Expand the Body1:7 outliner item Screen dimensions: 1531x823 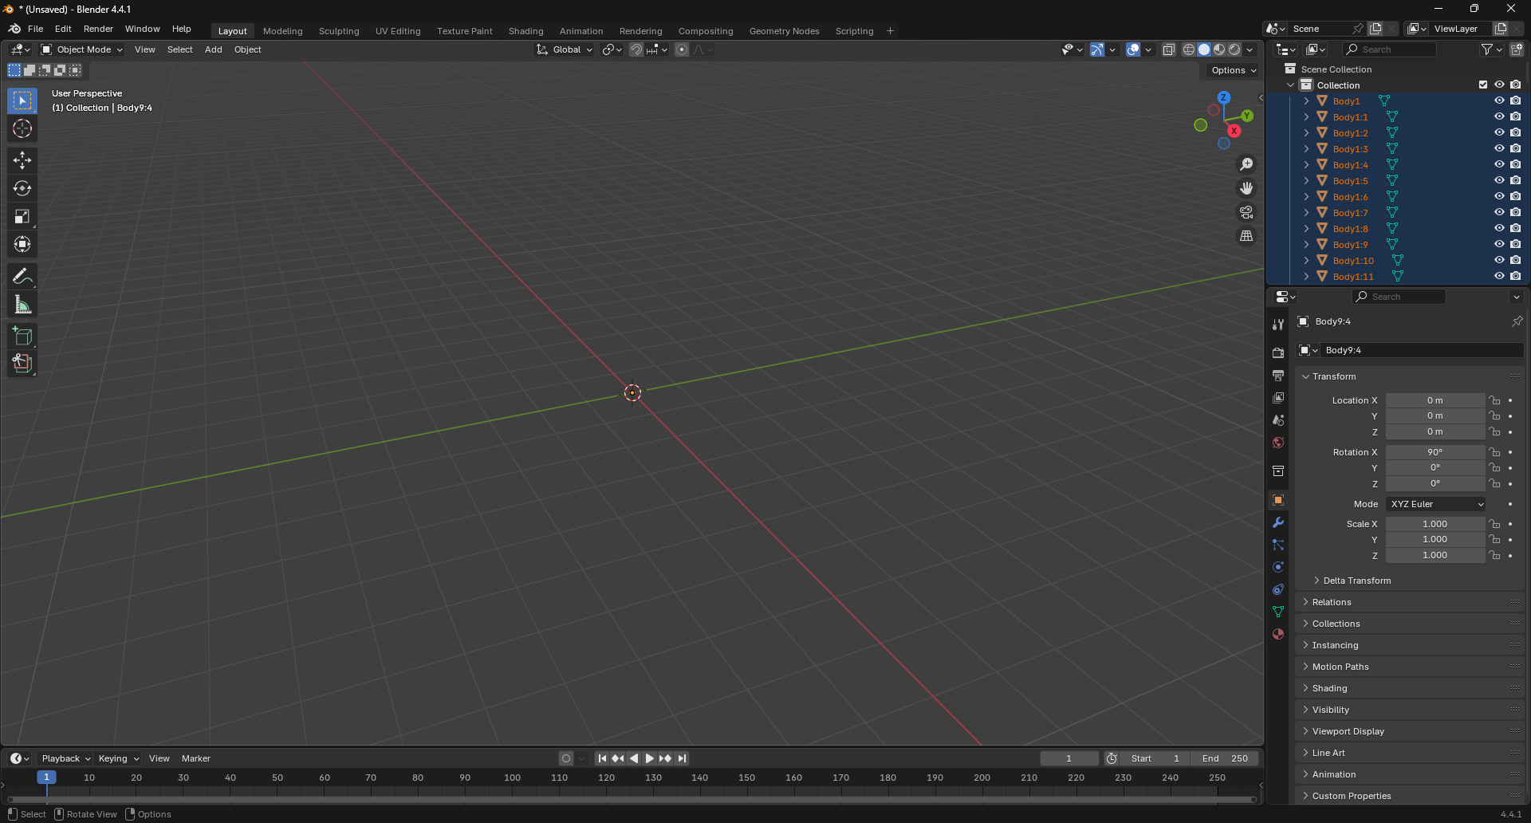click(1305, 212)
